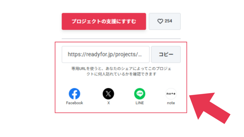Open LINE share using green icon
Screen dimensions: 244x137
140,94
